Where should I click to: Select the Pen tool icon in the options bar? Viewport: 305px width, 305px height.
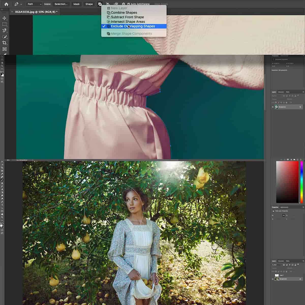[16, 4]
